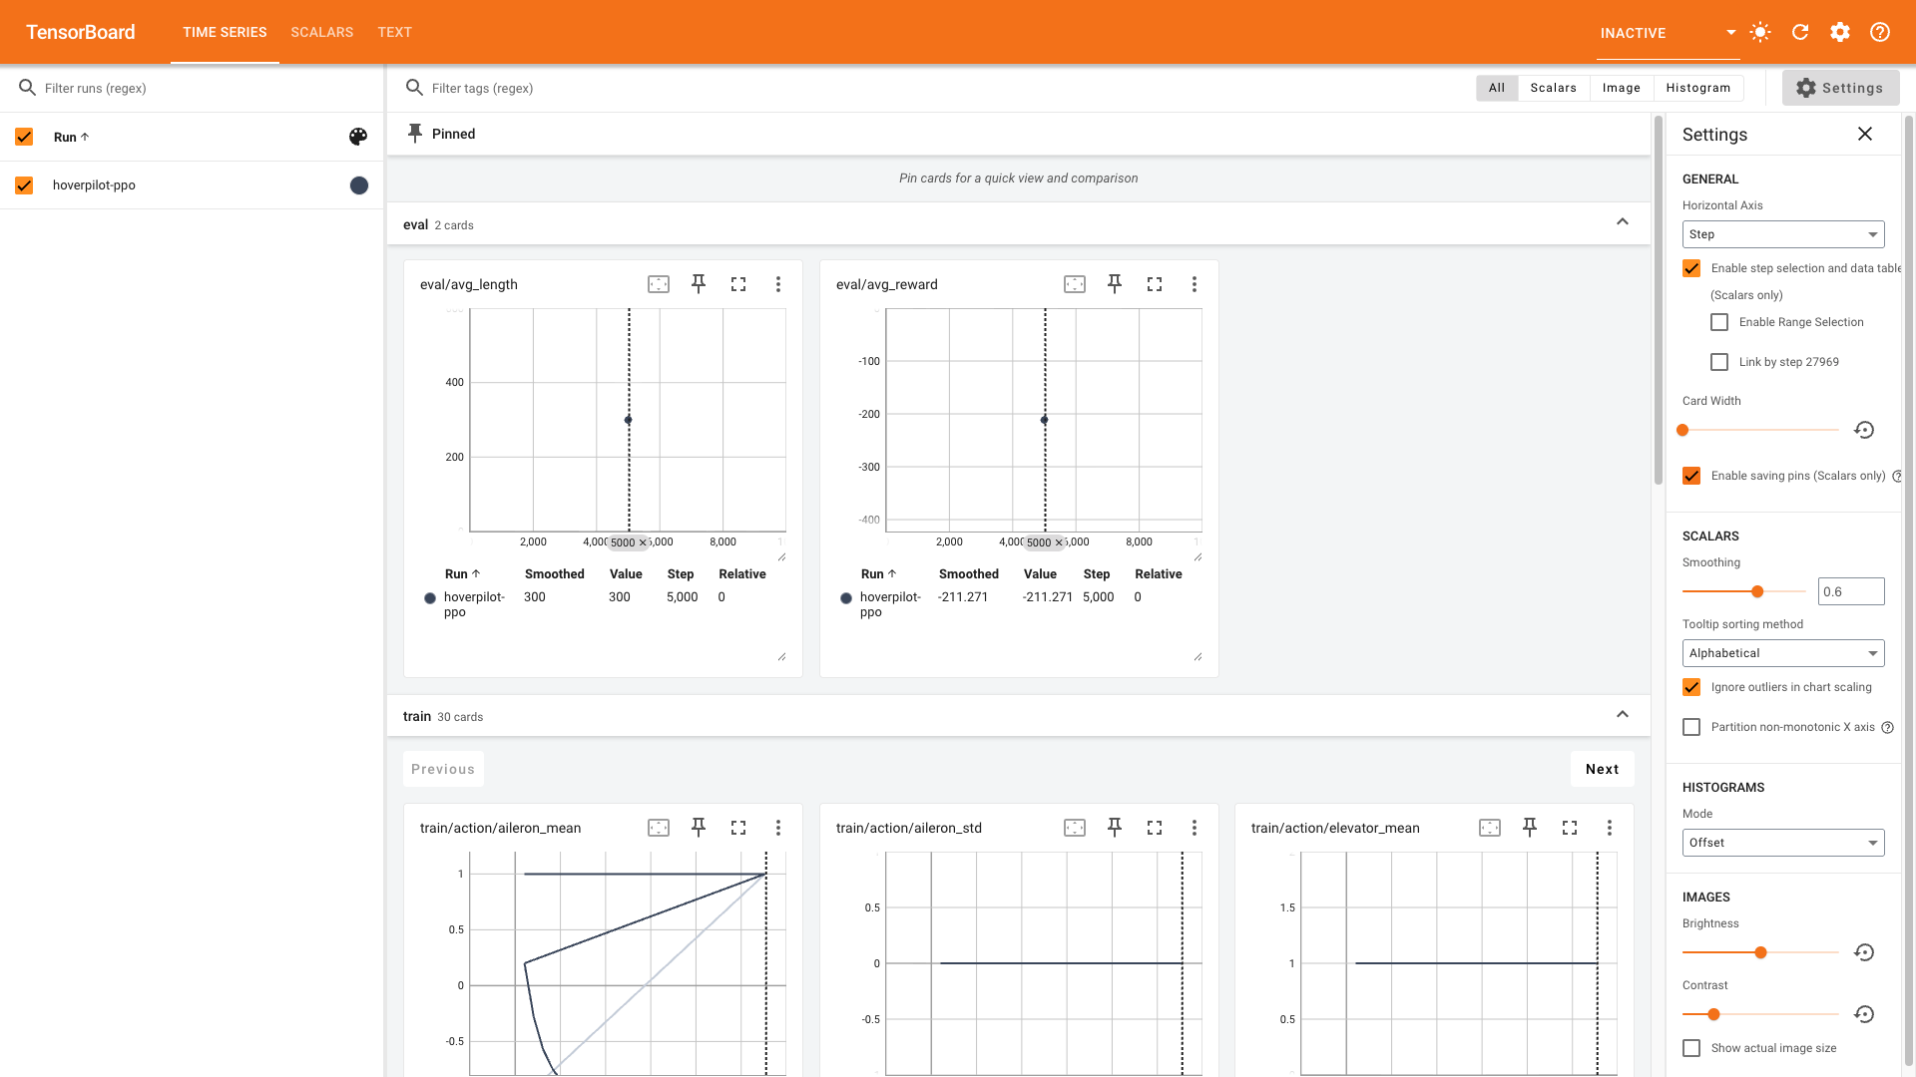Adjust the Smoothing slider handle
Image resolution: width=1916 pixels, height=1077 pixels.
click(1757, 591)
